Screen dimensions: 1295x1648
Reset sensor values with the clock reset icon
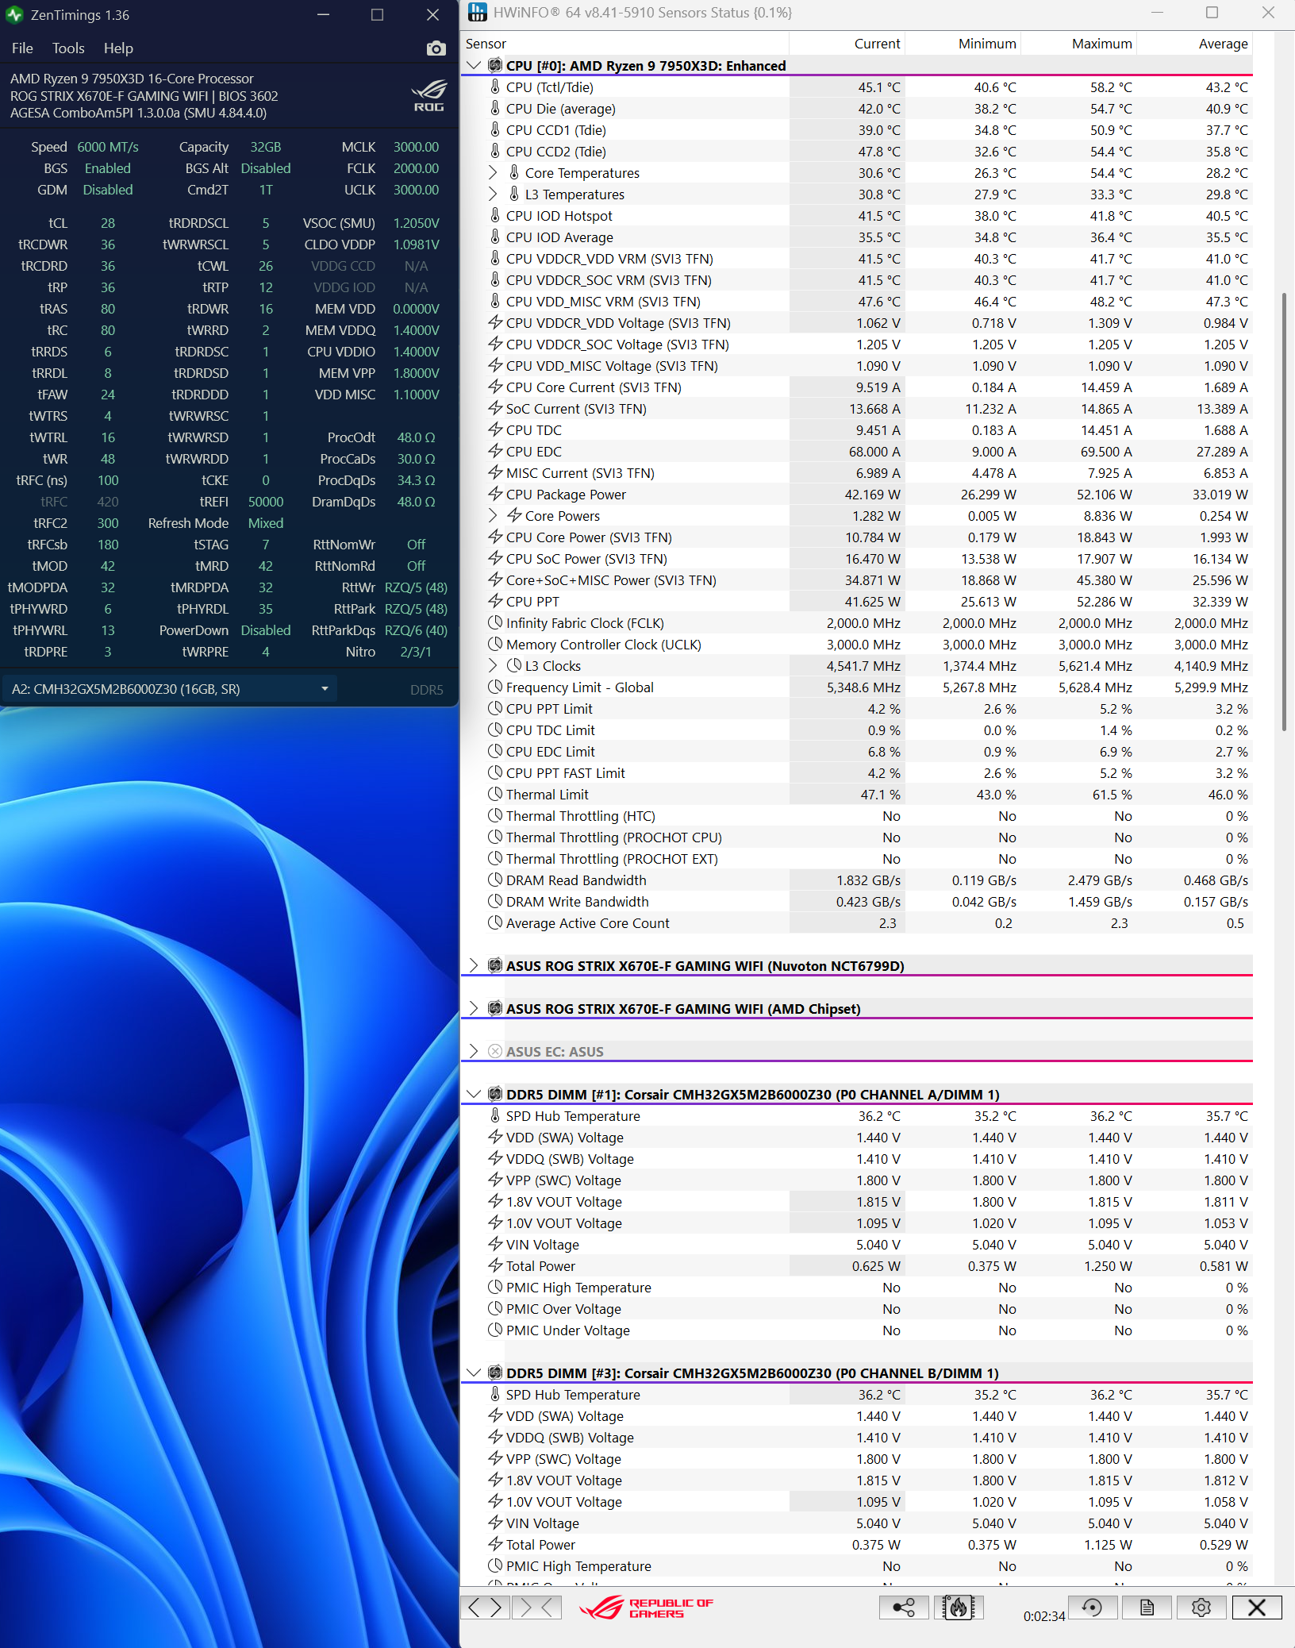coord(1093,1608)
